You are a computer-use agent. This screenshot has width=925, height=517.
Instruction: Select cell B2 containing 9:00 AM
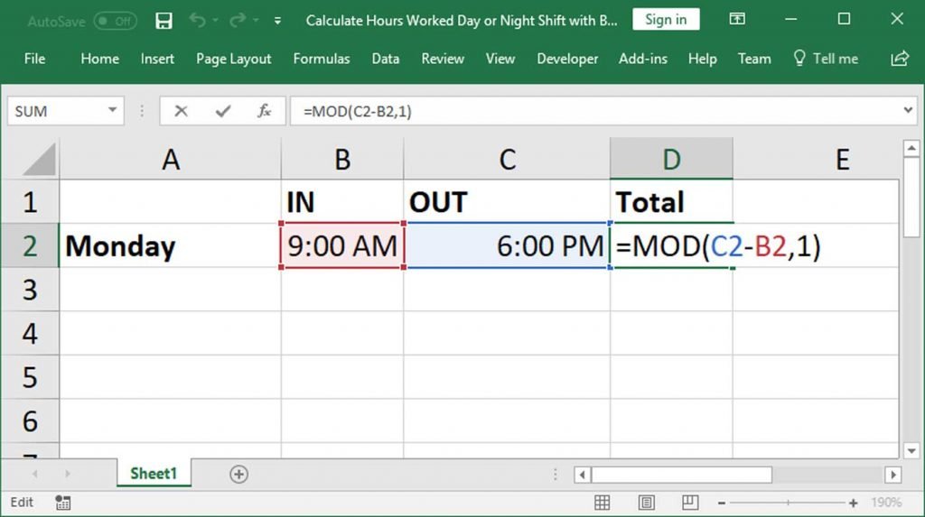point(342,245)
